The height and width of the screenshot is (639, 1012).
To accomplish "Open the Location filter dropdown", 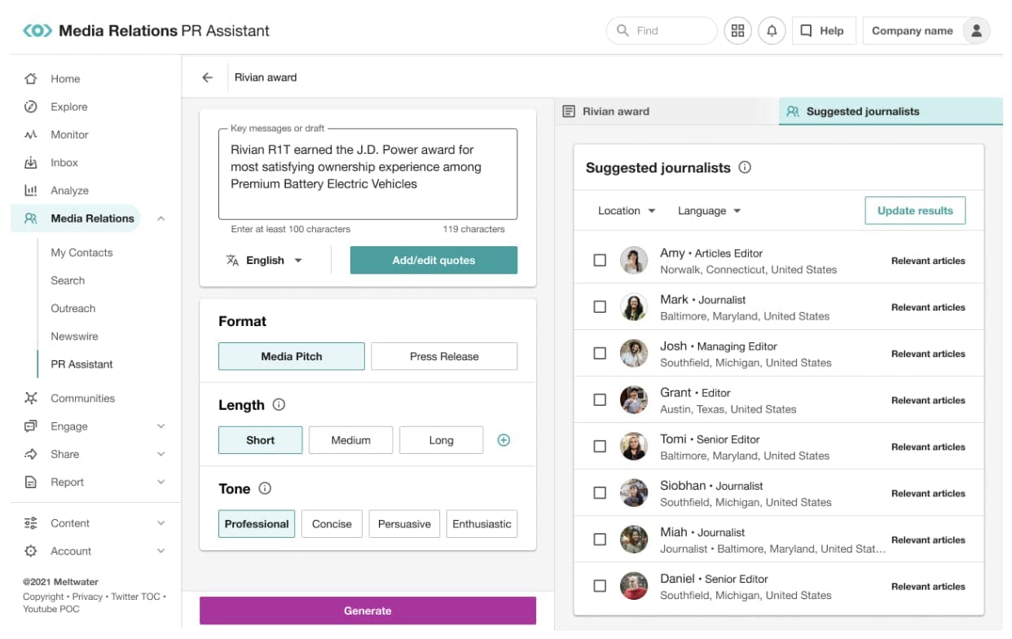I will click(x=626, y=210).
